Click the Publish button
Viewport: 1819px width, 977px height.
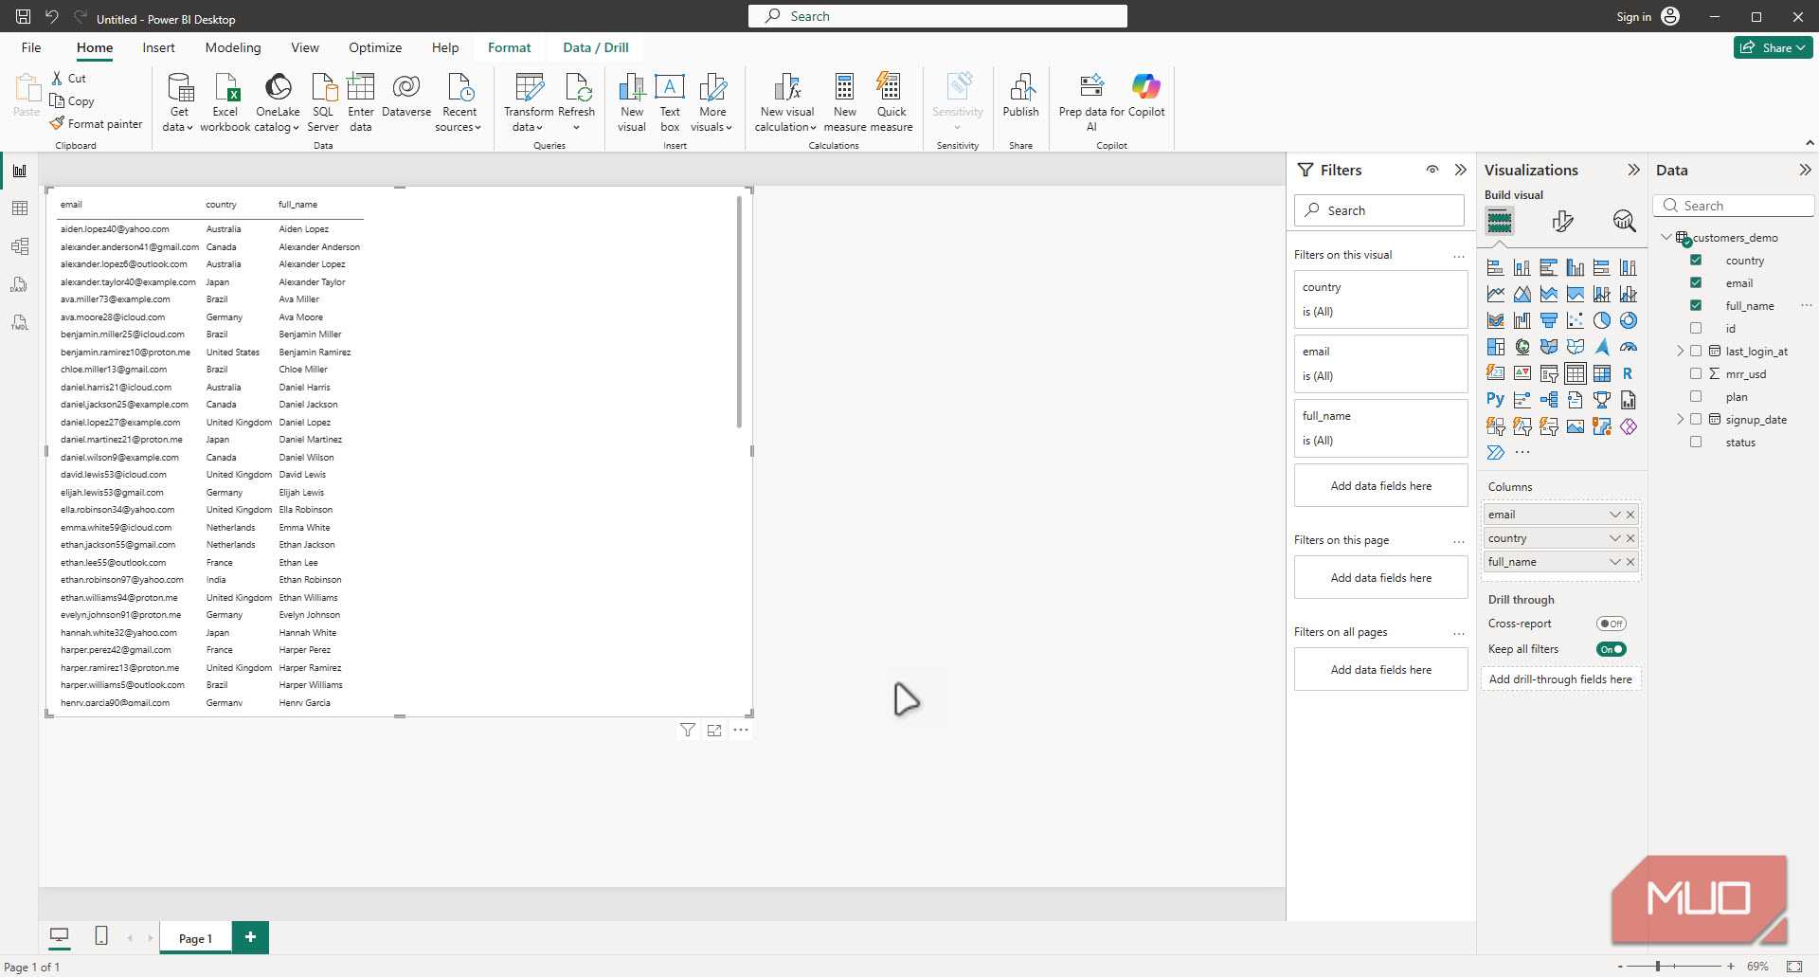pyautogui.click(x=1020, y=96)
